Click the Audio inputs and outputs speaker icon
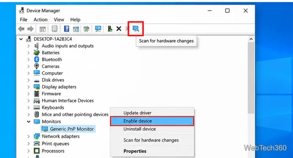This screenshot has height=158, width=293. point(37,46)
